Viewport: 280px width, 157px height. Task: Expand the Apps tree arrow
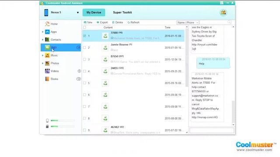click(43, 32)
